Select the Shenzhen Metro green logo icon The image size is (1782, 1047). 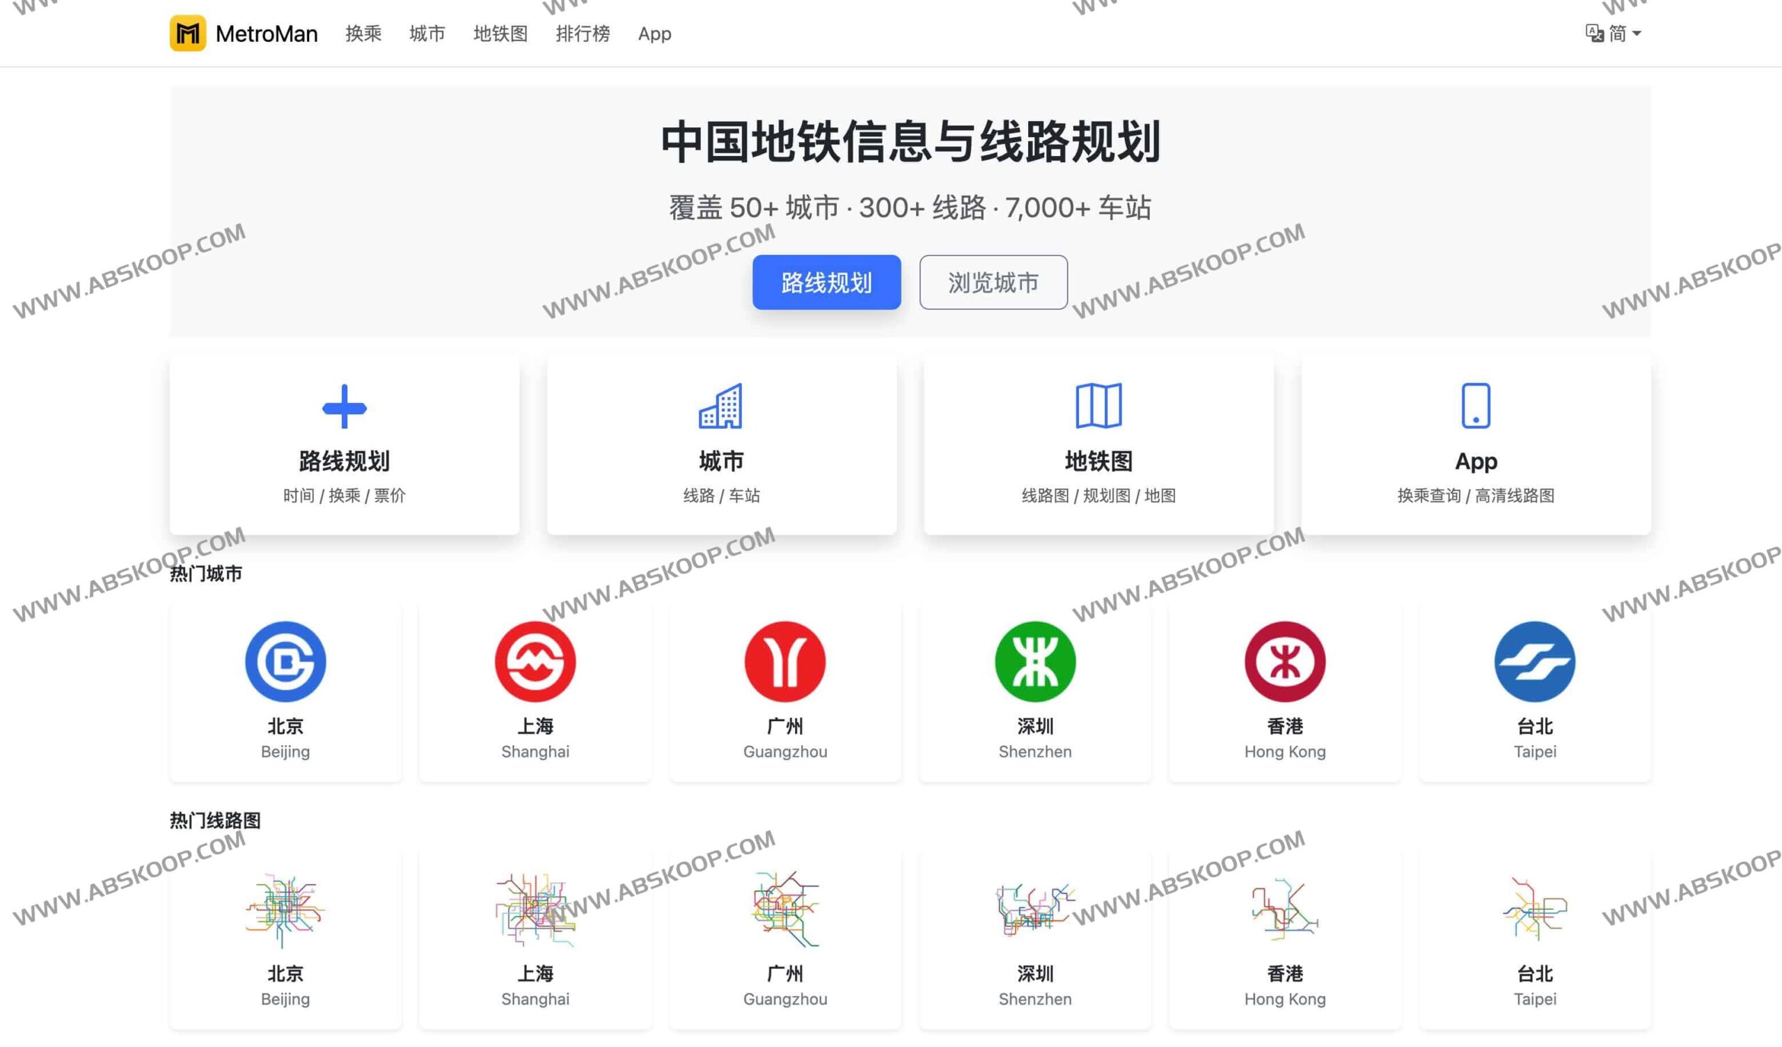coord(1034,661)
